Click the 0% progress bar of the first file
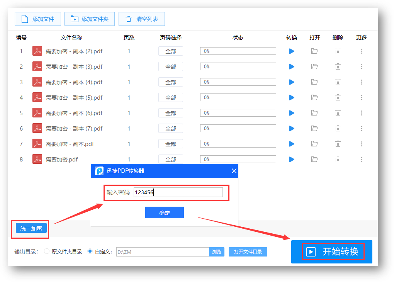 click(238, 51)
